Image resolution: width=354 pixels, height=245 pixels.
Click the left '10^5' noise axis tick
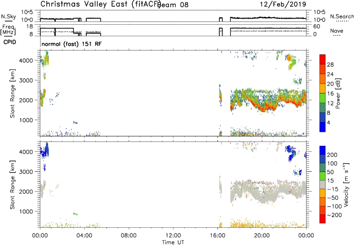[27, 12]
